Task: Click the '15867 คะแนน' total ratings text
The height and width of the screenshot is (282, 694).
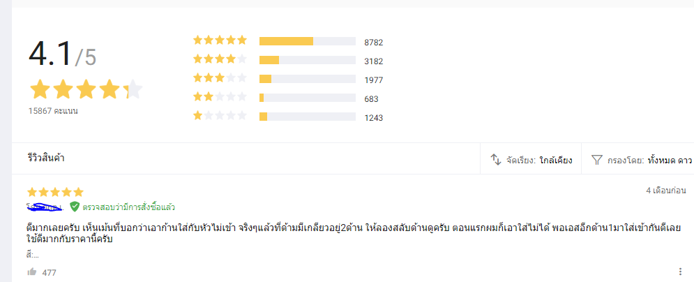Action: tap(53, 111)
